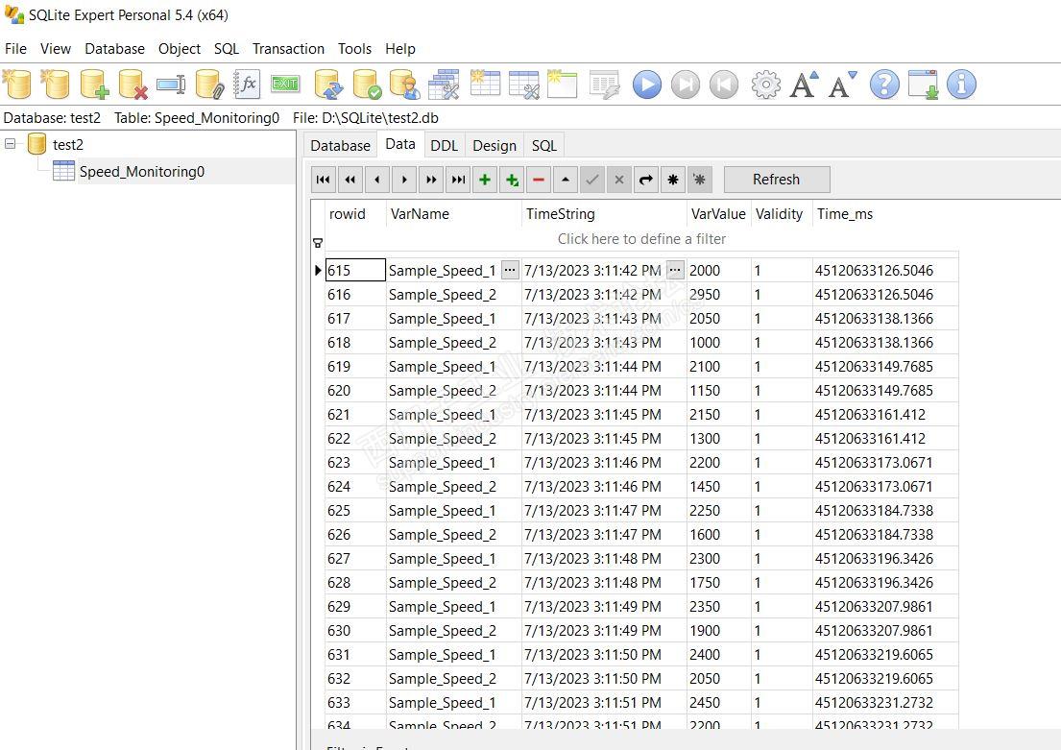Screen dimensions: 1061x750
Task: Open the Tools menu
Action: click(x=354, y=49)
